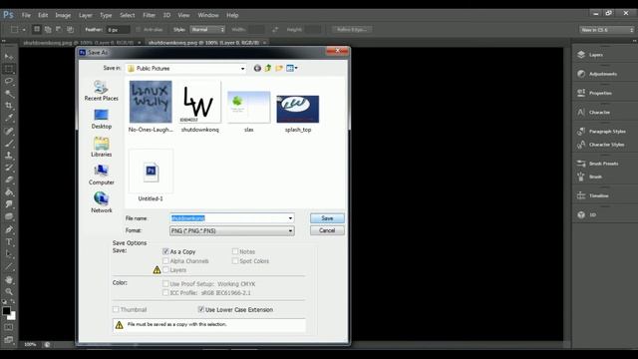This screenshot has width=638, height=359.
Task: Select the Brush tool in toolbox
Action: pyautogui.click(x=9, y=144)
